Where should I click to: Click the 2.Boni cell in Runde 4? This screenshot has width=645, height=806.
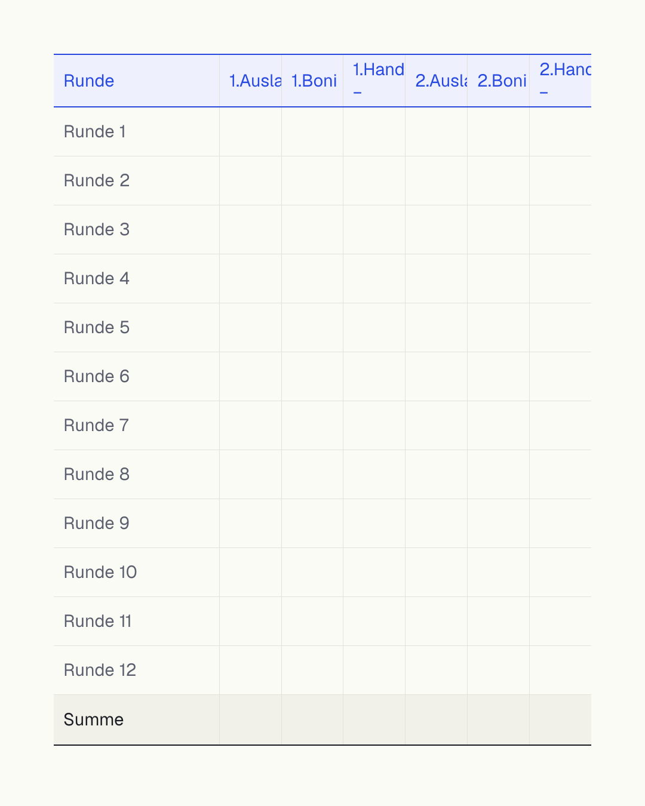coord(499,279)
